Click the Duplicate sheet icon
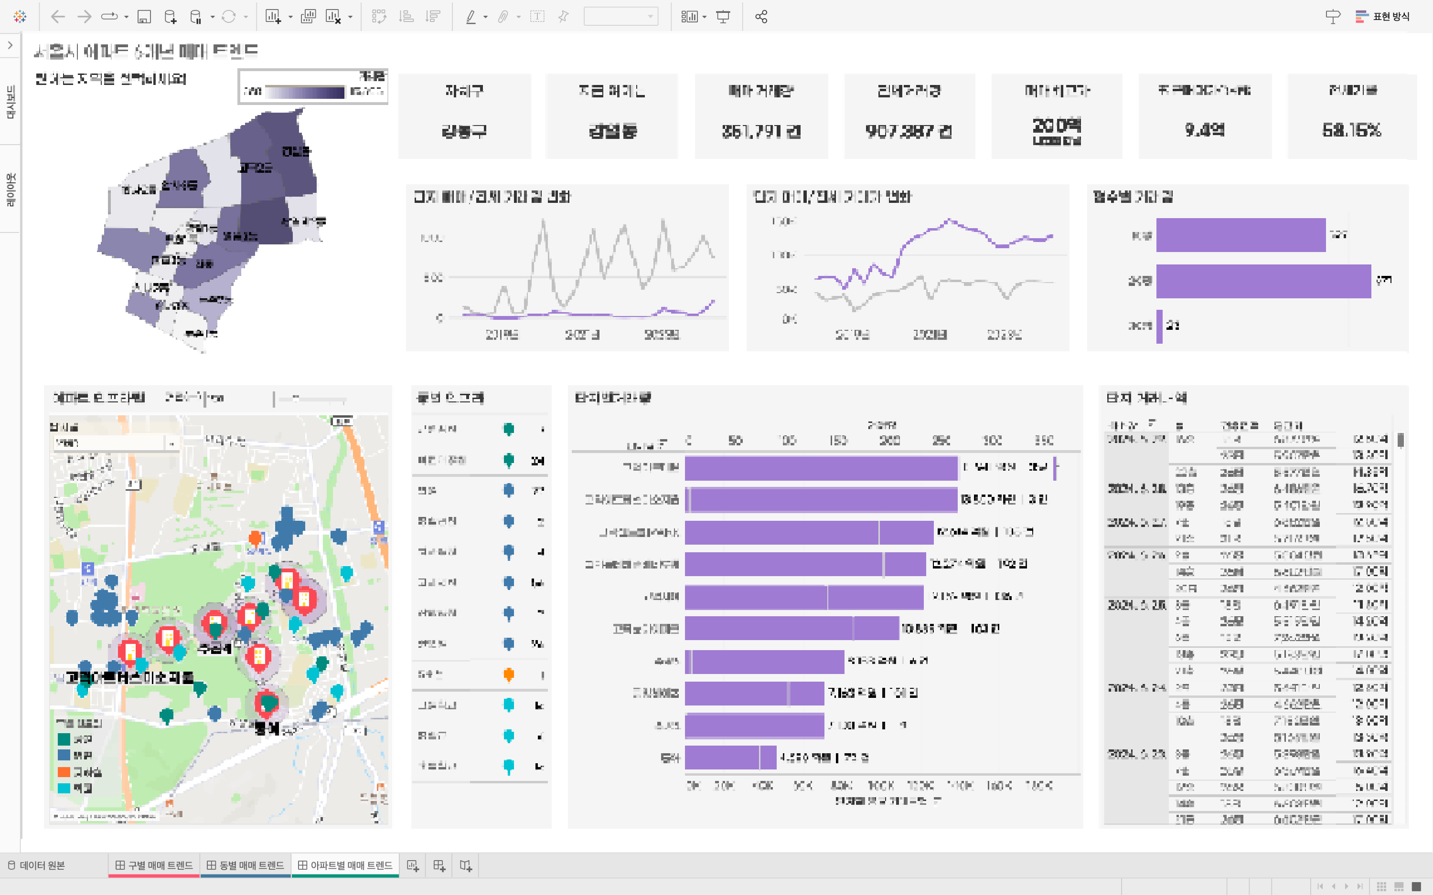 click(x=308, y=17)
